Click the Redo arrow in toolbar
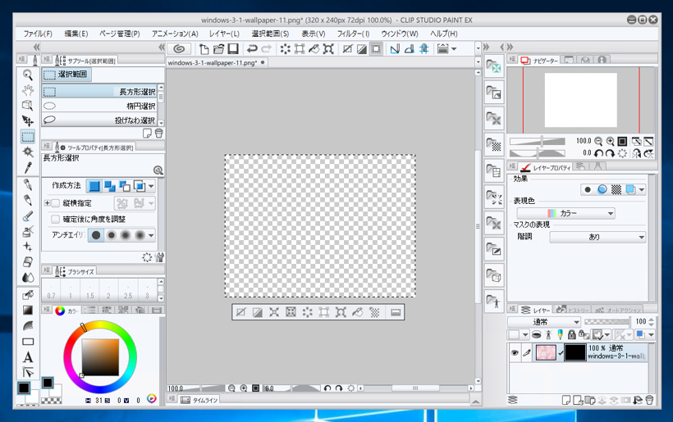673x422 pixels. pyautogui.click(x=267, y=49)
